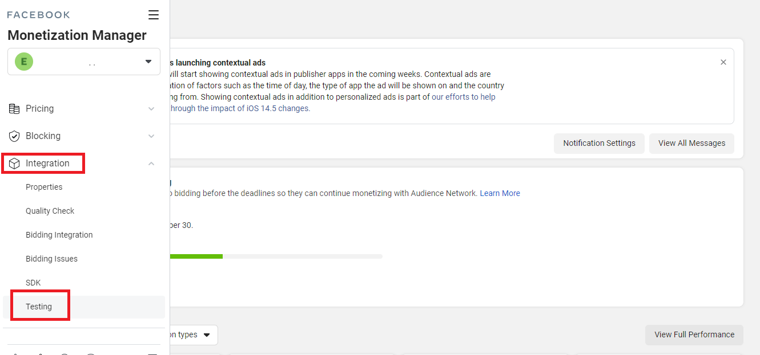
Task: Click the green bidding progress bar
Action: (196, 256)
